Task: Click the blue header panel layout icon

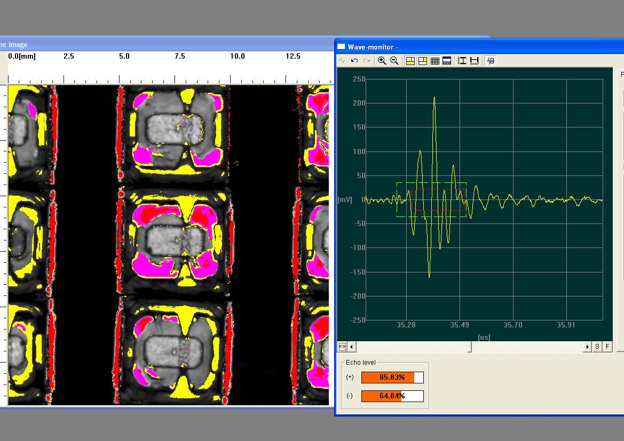Action: (447, 61)
